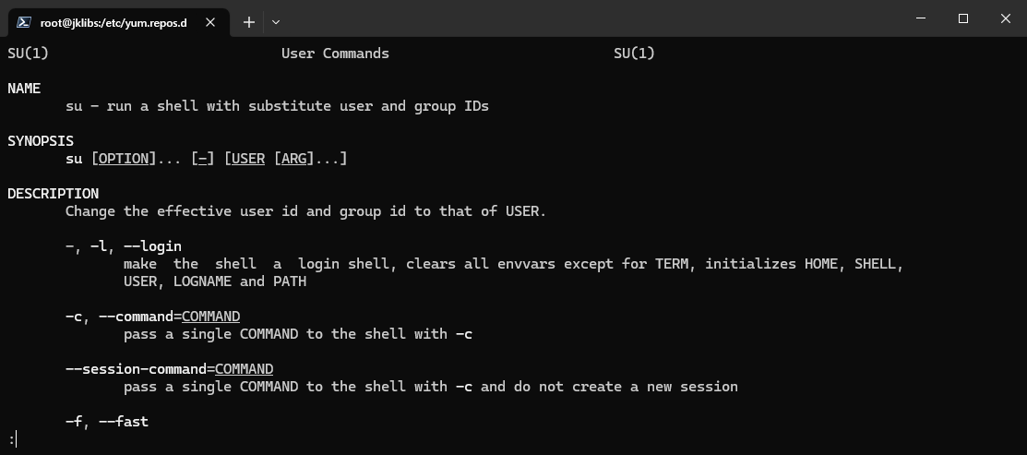Click the SYNOPSIS section heading
The image size is (1027, 455).
tap(41, 141)
